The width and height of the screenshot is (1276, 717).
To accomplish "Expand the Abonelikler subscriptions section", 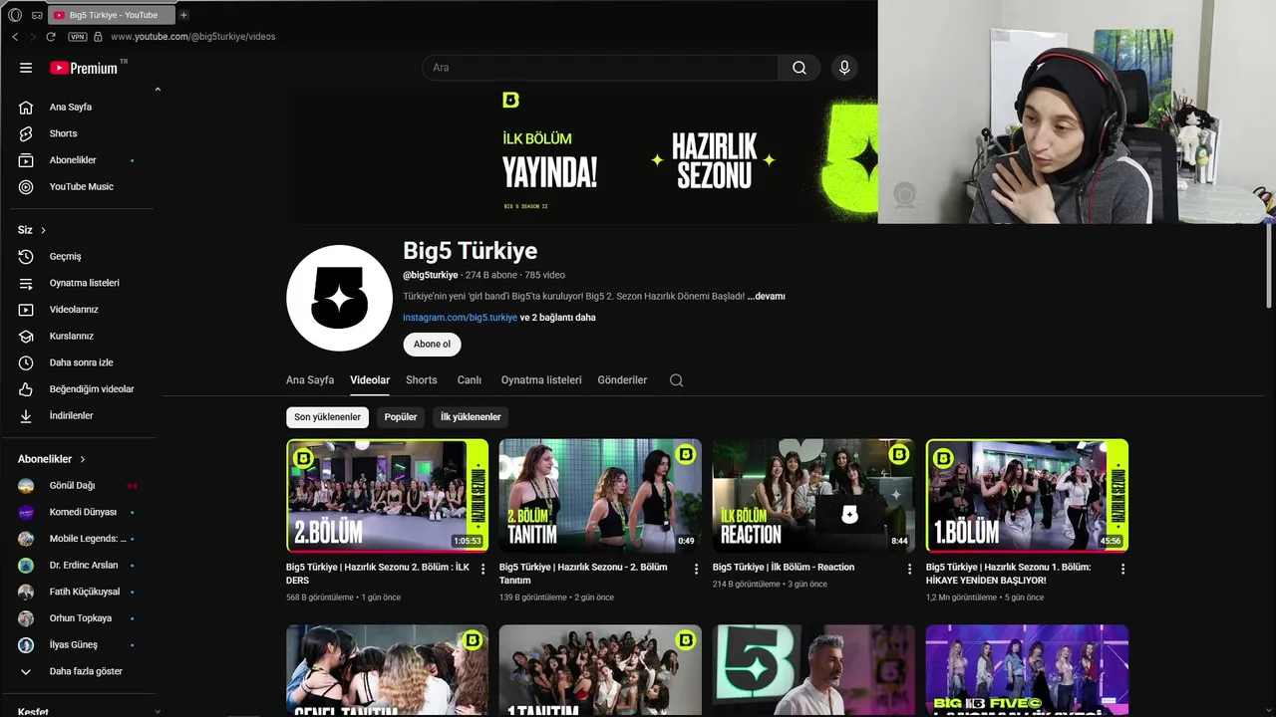I will [52, 459].
